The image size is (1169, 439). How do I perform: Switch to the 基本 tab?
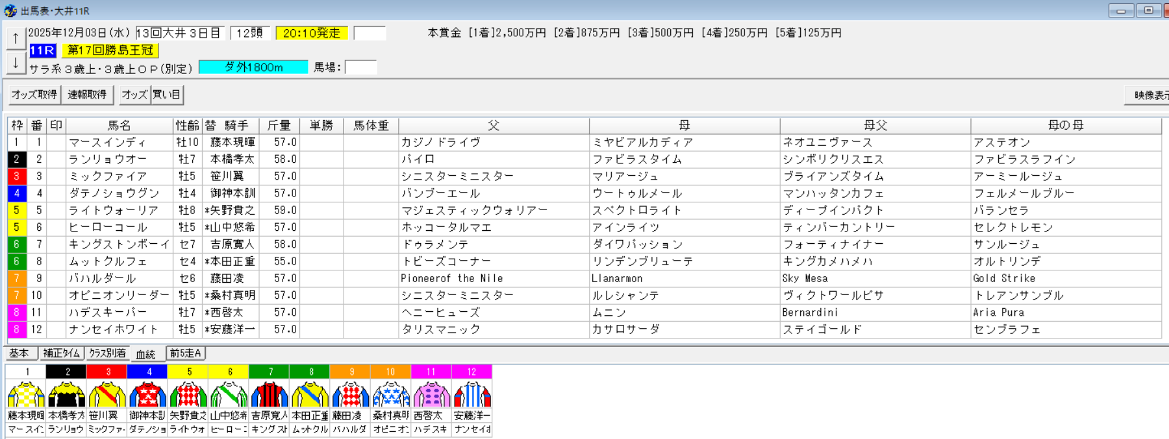click(19, 353)
